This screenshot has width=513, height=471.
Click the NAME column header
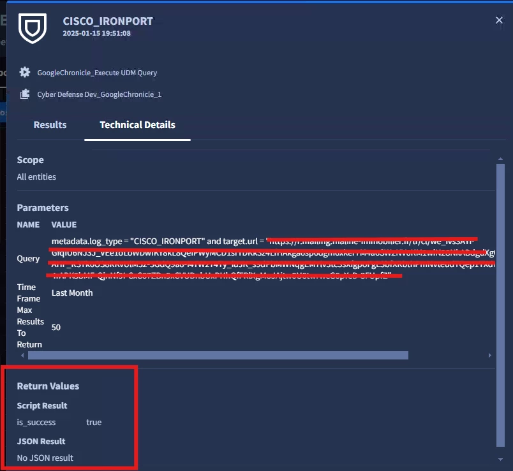(x=28, y=225)
